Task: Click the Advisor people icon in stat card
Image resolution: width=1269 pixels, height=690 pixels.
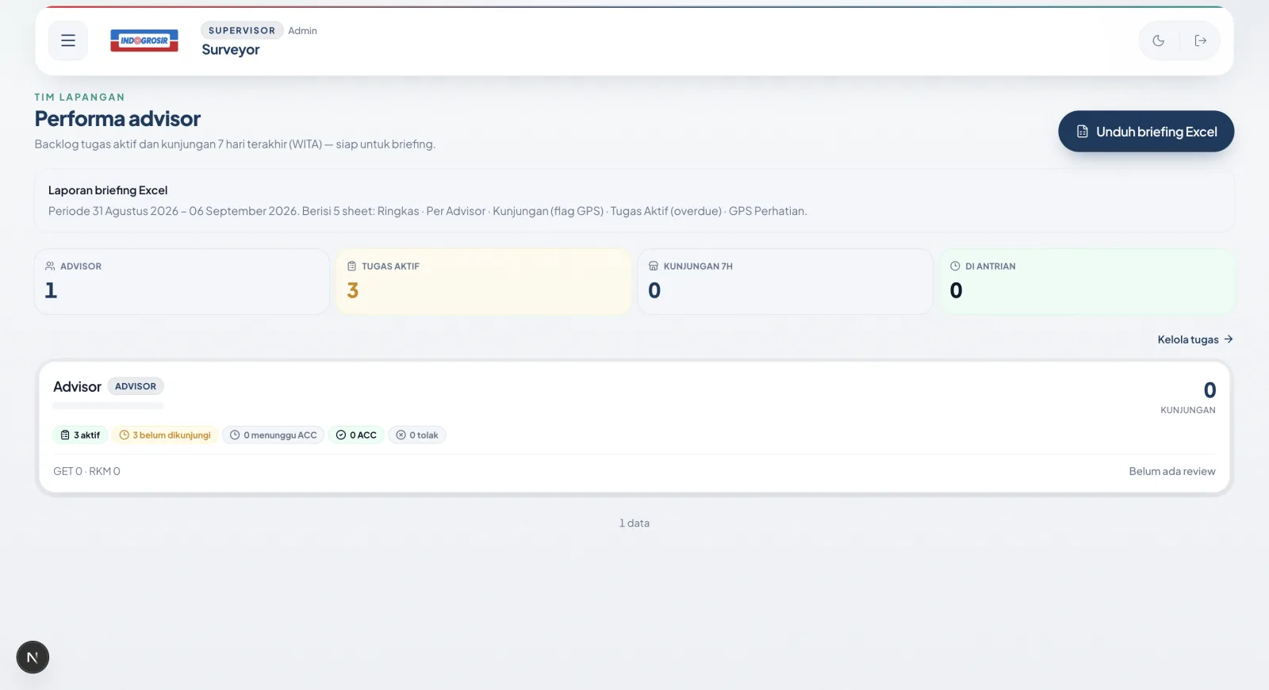Action: 50,266
